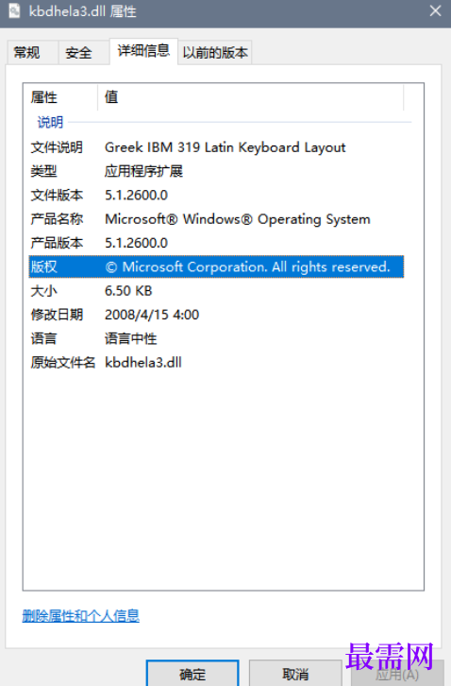
Task: Open the 删除属性和个人信息 link
Action: coord(81,616)
